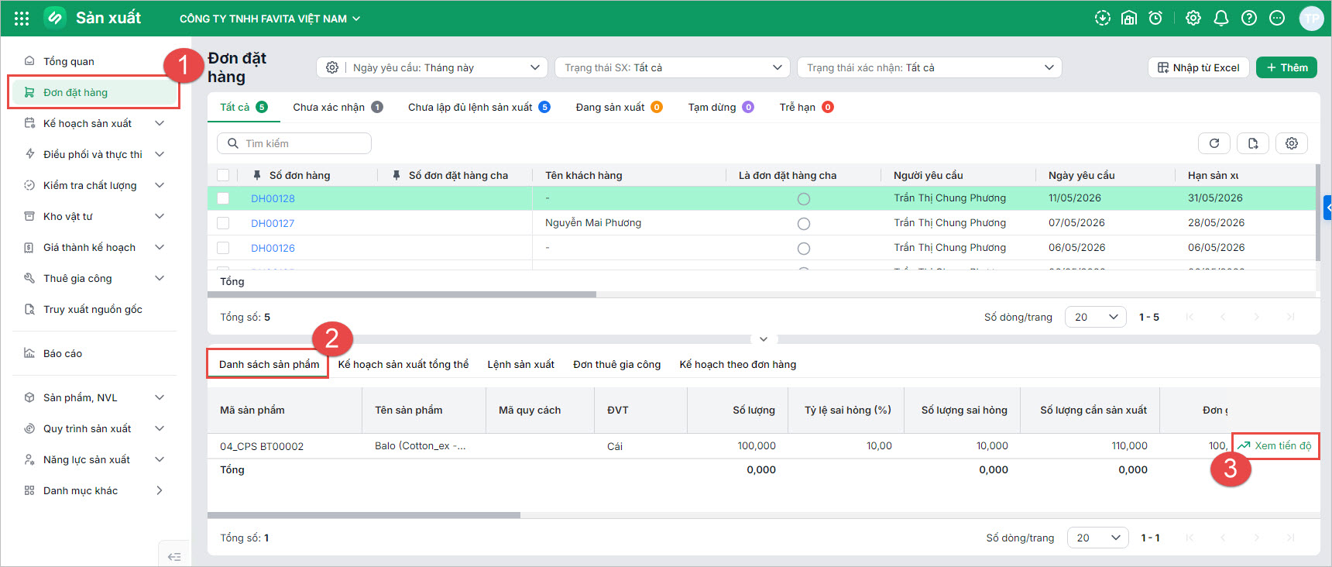Viewport: 1332px width, 567px height.
Task: Open the notifications bell
Action: 1221,18
